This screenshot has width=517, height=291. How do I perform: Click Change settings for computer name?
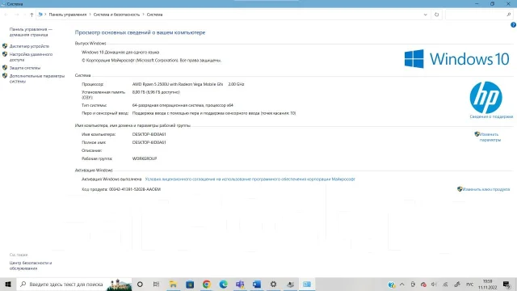[490, 137]
